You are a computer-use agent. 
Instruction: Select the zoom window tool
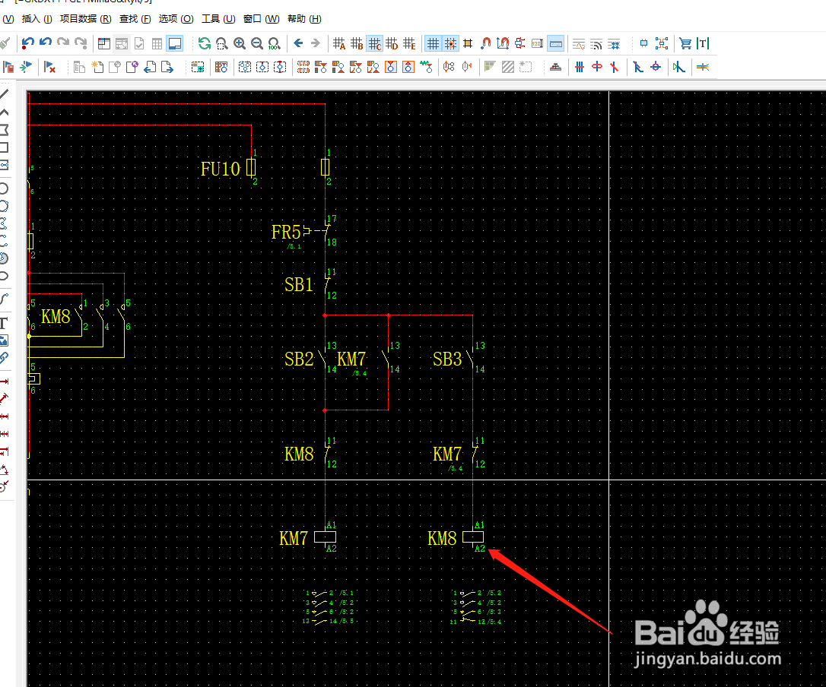pyautogui.click(x=222, y=43)
